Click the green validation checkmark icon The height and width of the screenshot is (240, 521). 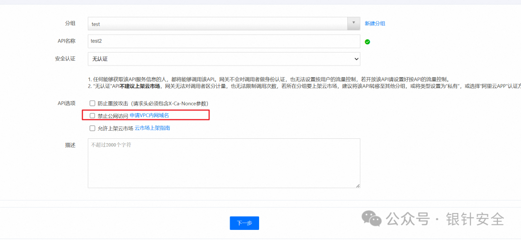(x=368, y=42)
